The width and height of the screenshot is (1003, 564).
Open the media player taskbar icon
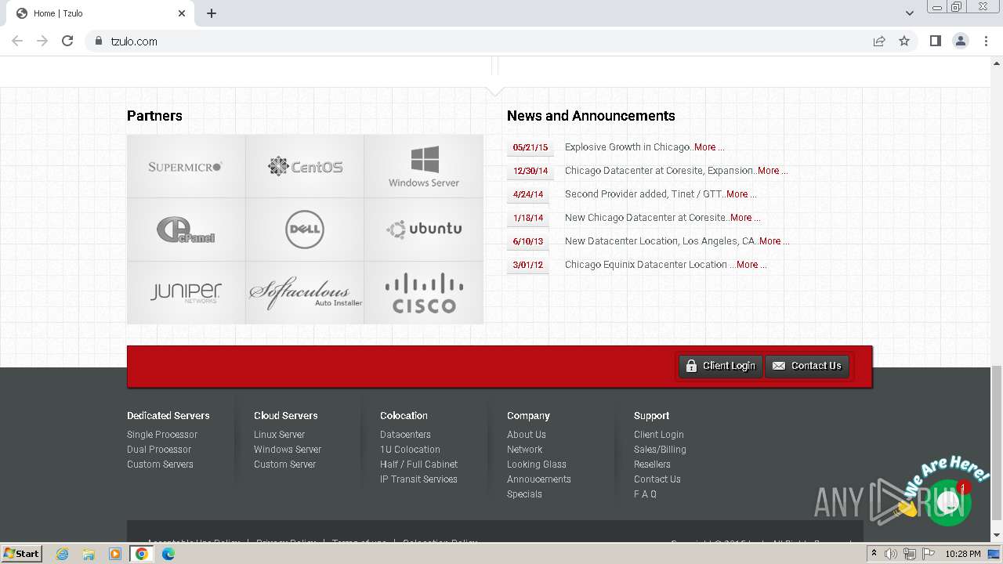[x=115, y=554]
